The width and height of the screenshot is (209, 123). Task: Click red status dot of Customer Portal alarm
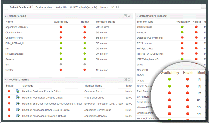coord(9,91)
